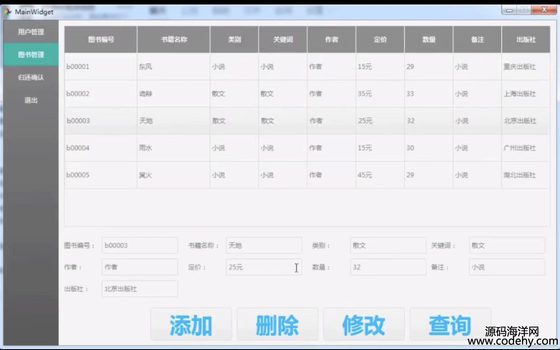Click the 查询 button
The height and width of the screenshot is (350, 560).
[450, 325]
